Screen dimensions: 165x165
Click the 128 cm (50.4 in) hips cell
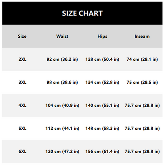pyautogui.click(x=102, y=59)
